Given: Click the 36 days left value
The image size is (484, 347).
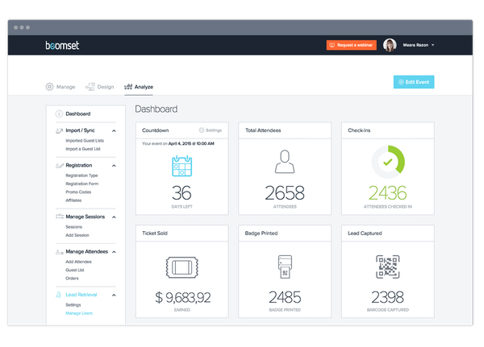Looking at the screenshot, I should 181,193.
